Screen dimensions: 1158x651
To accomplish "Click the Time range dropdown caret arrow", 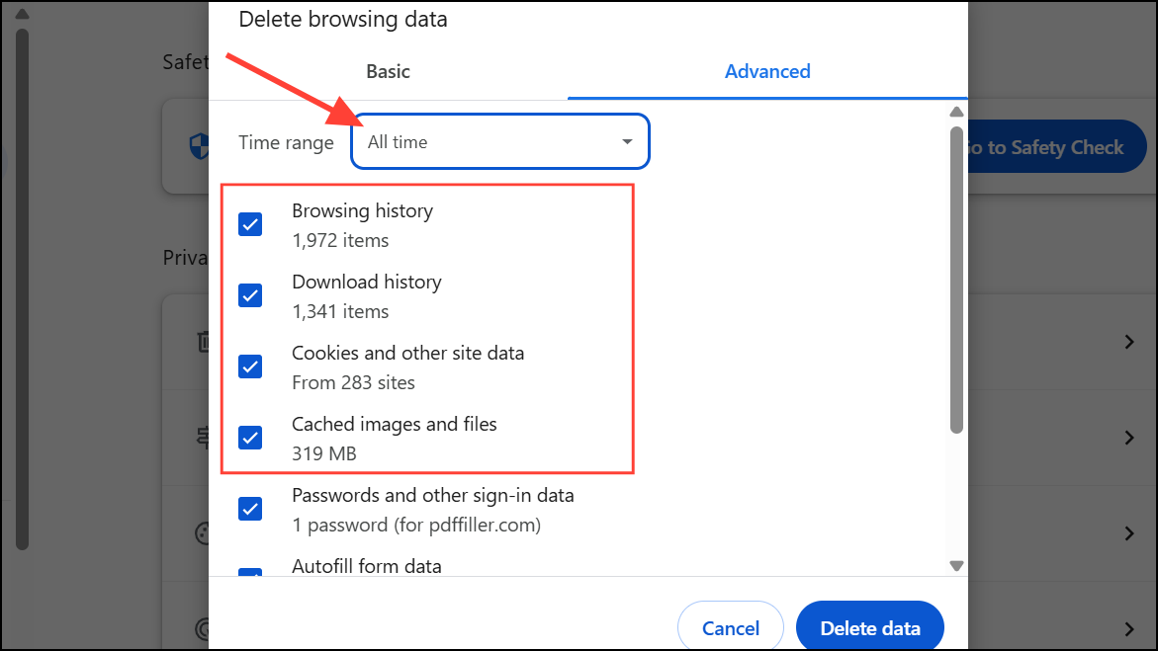I will pos(627,142).
